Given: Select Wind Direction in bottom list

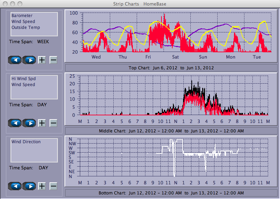Looking at the screenshot, I should 26,142.
